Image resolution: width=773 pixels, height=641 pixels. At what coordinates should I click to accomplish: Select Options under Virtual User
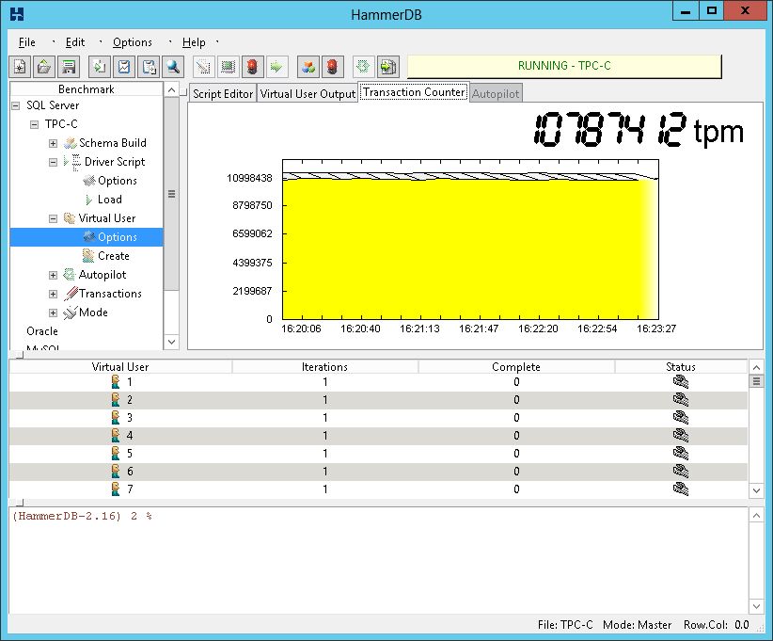[118, 237]
